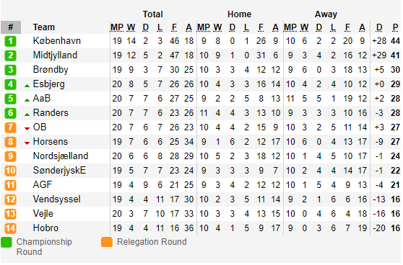The height and width of the screenshot is (265, 403).
Task: Select the Total section heading
Action: (152, 14)
